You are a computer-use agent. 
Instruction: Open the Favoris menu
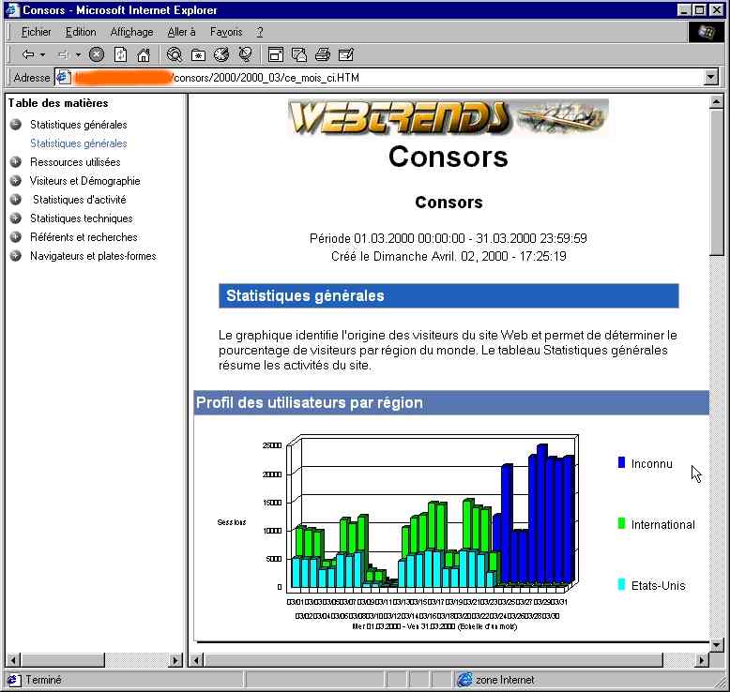pyautogui.click(x=226, y=32)
